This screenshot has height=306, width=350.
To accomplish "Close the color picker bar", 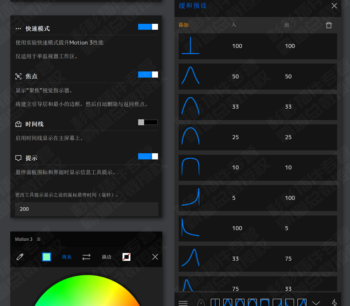I will 155,257.
